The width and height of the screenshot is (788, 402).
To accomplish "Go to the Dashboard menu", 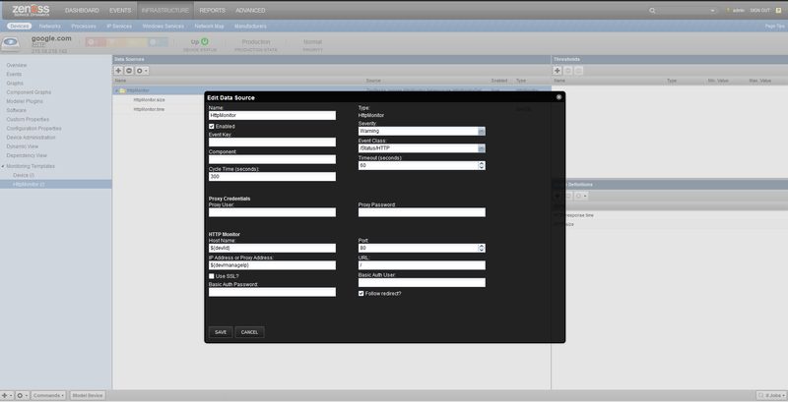I will click(82, 10).
